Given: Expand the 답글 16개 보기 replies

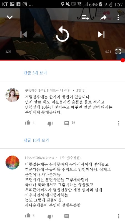Looking at the screenshot, I should click(x=36, y=140).
